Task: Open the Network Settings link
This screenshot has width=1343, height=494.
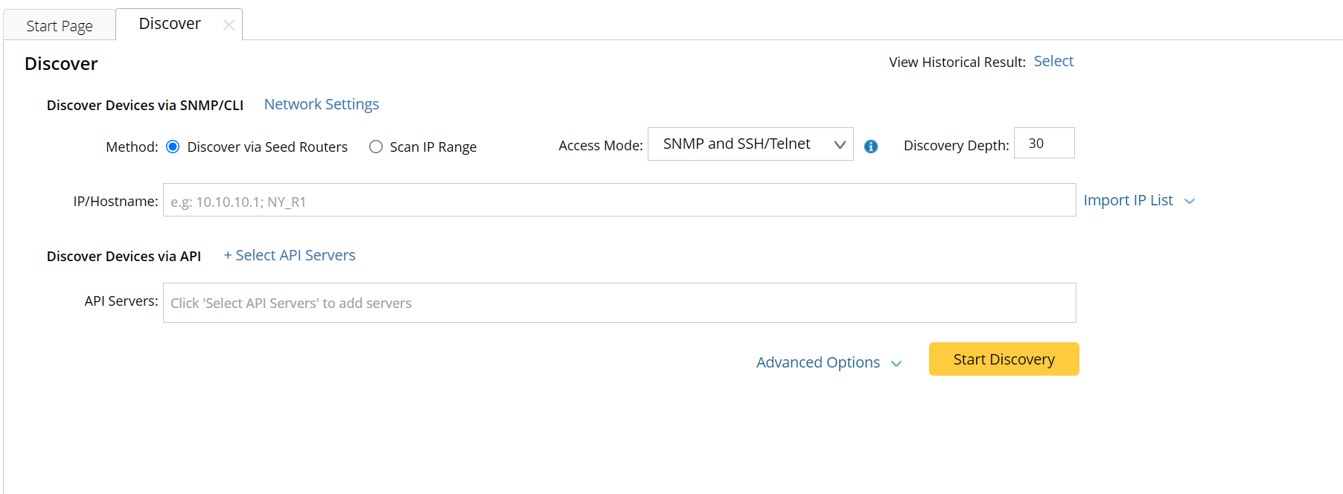Action: click(x=322, y=105)
